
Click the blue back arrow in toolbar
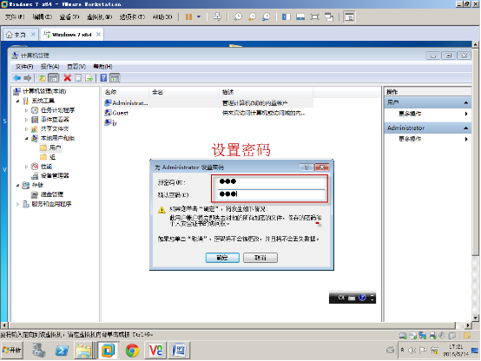pos(17,78)
